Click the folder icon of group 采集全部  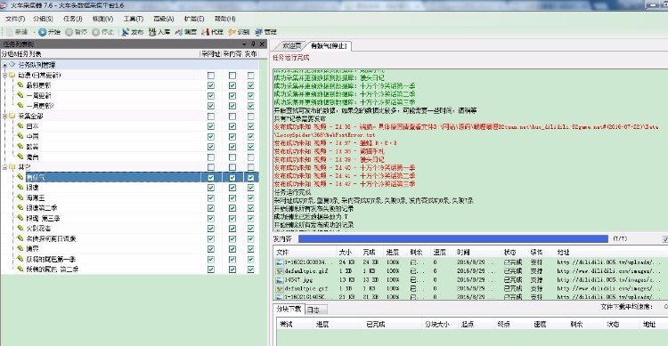click(x=12, y=116)
